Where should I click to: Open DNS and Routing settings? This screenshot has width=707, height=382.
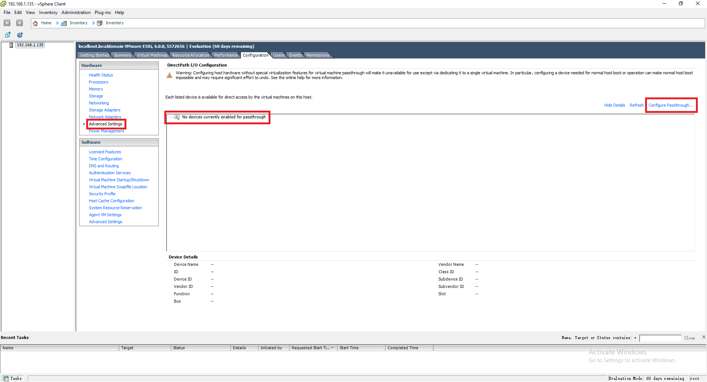(104, 166)
